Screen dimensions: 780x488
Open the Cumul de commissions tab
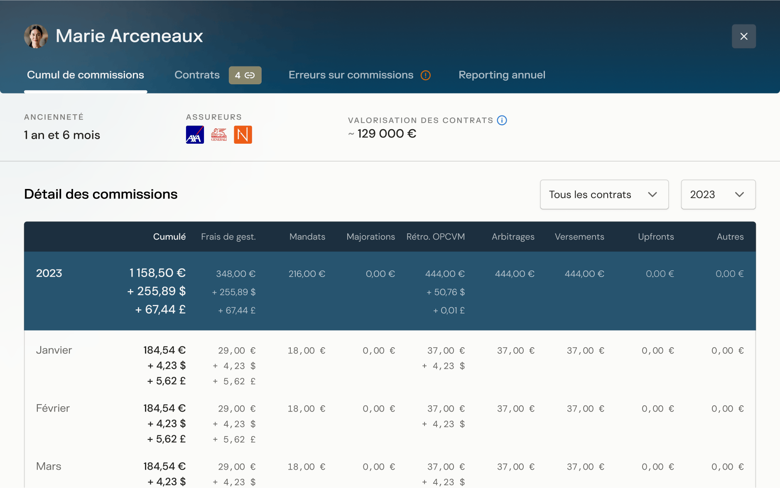point(86,75)
